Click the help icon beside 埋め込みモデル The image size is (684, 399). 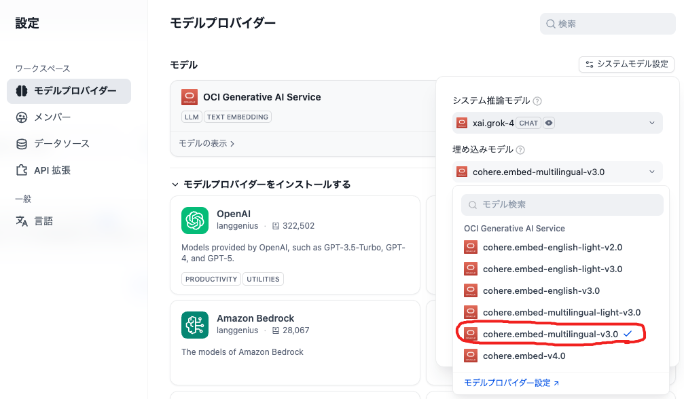[520, 150]
